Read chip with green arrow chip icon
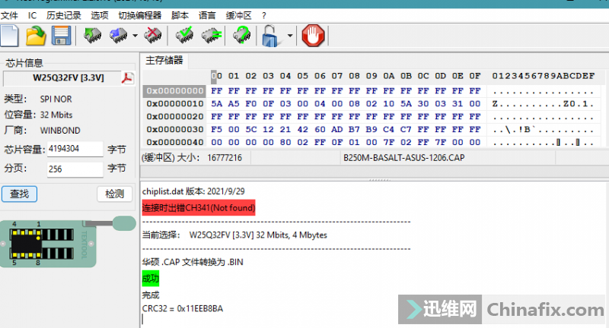The height and width of the screenshot is (328, 609). click(92, 36)
